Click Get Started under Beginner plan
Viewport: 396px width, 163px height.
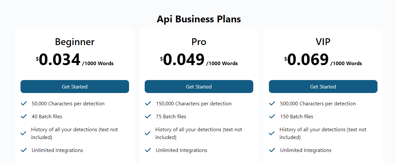tap(75, 87)
